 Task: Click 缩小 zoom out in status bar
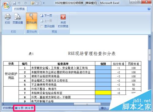point(103,108)
